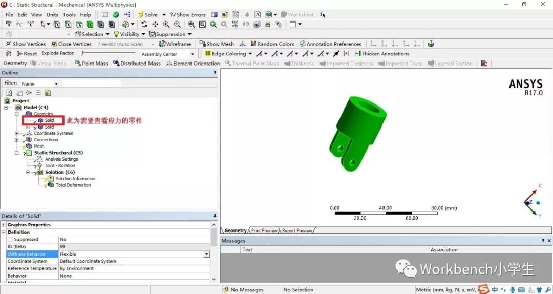Open the View menu
The image size is (553, 294).
point(36,15)
